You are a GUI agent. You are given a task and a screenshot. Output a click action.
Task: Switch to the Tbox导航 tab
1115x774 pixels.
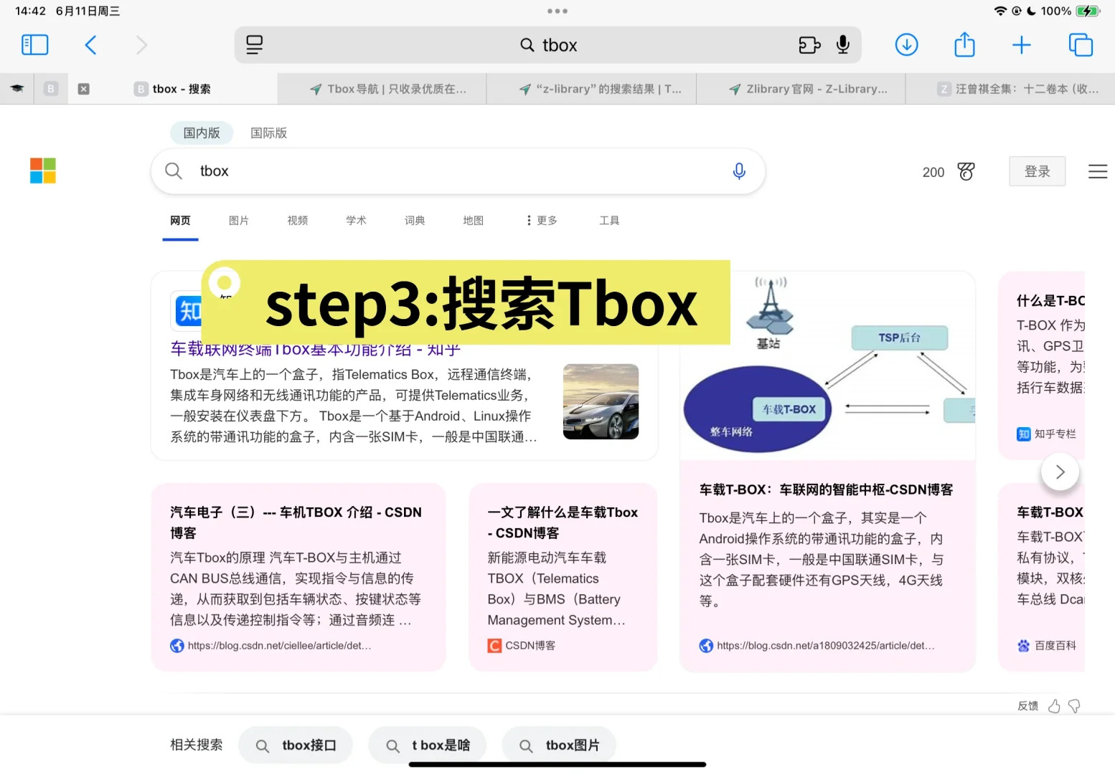pos(382,89)
